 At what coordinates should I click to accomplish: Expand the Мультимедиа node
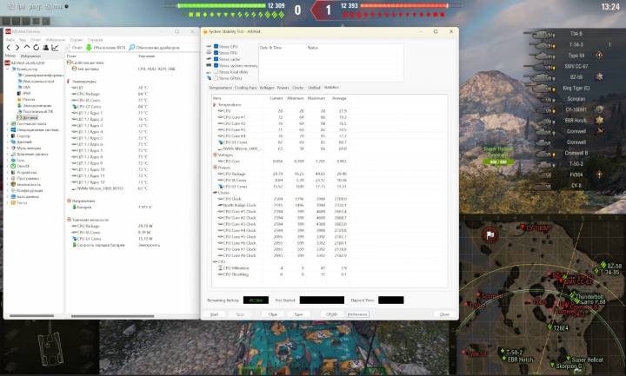(x=7, y=148)
